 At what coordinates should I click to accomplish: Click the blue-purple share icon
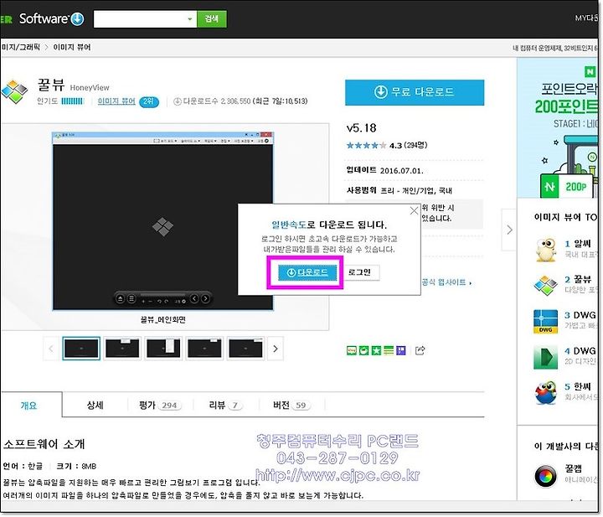(x=401, y=350)
